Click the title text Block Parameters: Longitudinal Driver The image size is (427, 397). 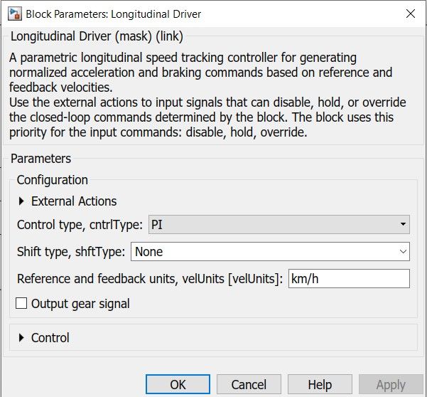113,14
